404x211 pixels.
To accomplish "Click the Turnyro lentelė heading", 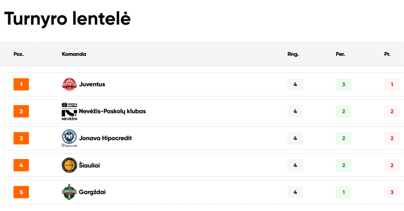I will [x=67, y=19].
